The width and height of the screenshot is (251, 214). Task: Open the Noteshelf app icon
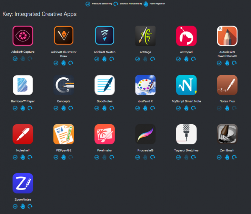[23, 134]
